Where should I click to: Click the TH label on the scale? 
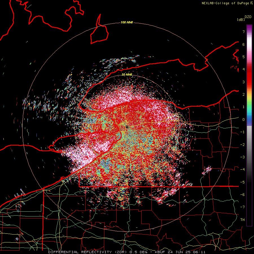242,220
